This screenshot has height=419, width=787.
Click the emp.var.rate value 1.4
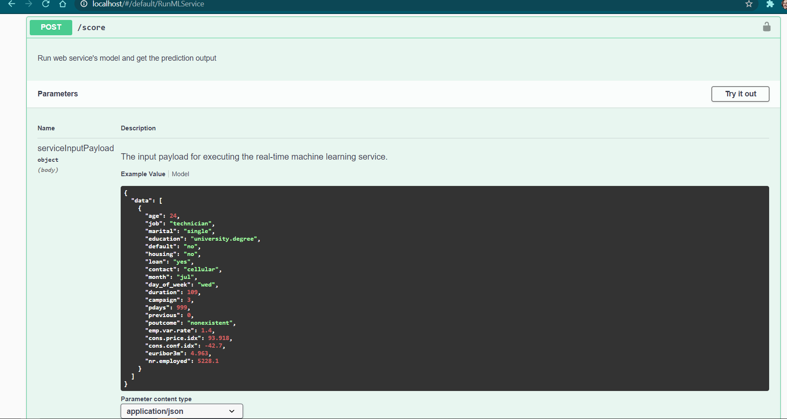[207, 331]
